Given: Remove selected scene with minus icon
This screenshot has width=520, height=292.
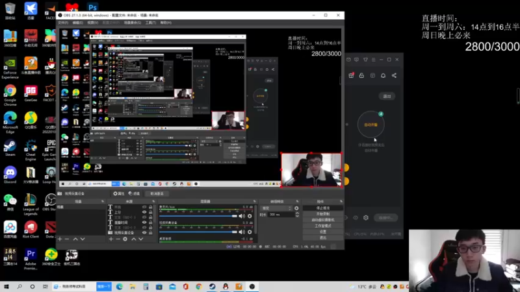Looking at the screenshot, I should 67,239.
